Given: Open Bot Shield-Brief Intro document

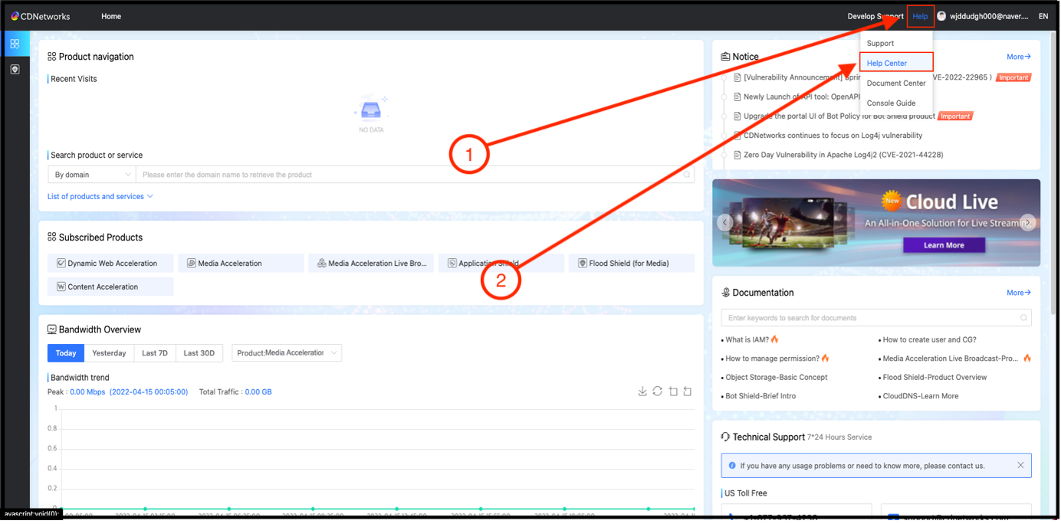Looking at the screenshot, I should [760, 396].
